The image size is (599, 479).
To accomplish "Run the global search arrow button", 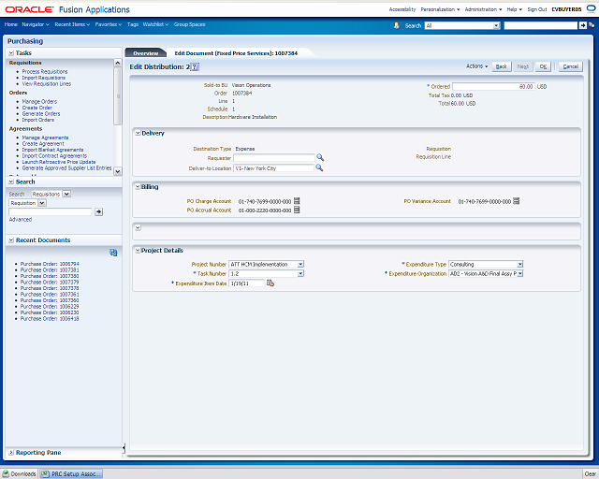I will click(x=582, y=25).
